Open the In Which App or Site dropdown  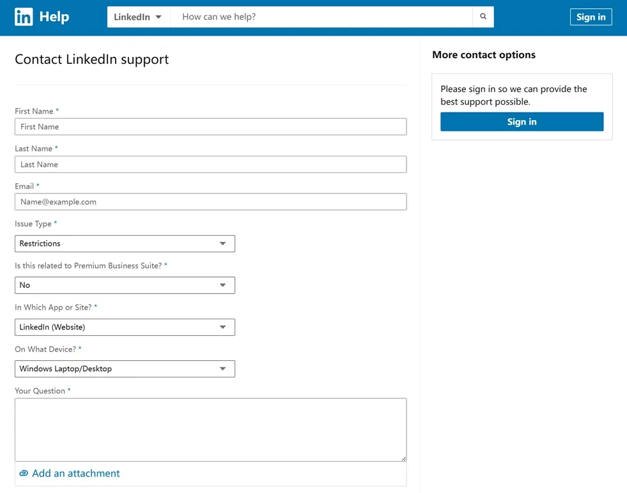coord(125,327)
